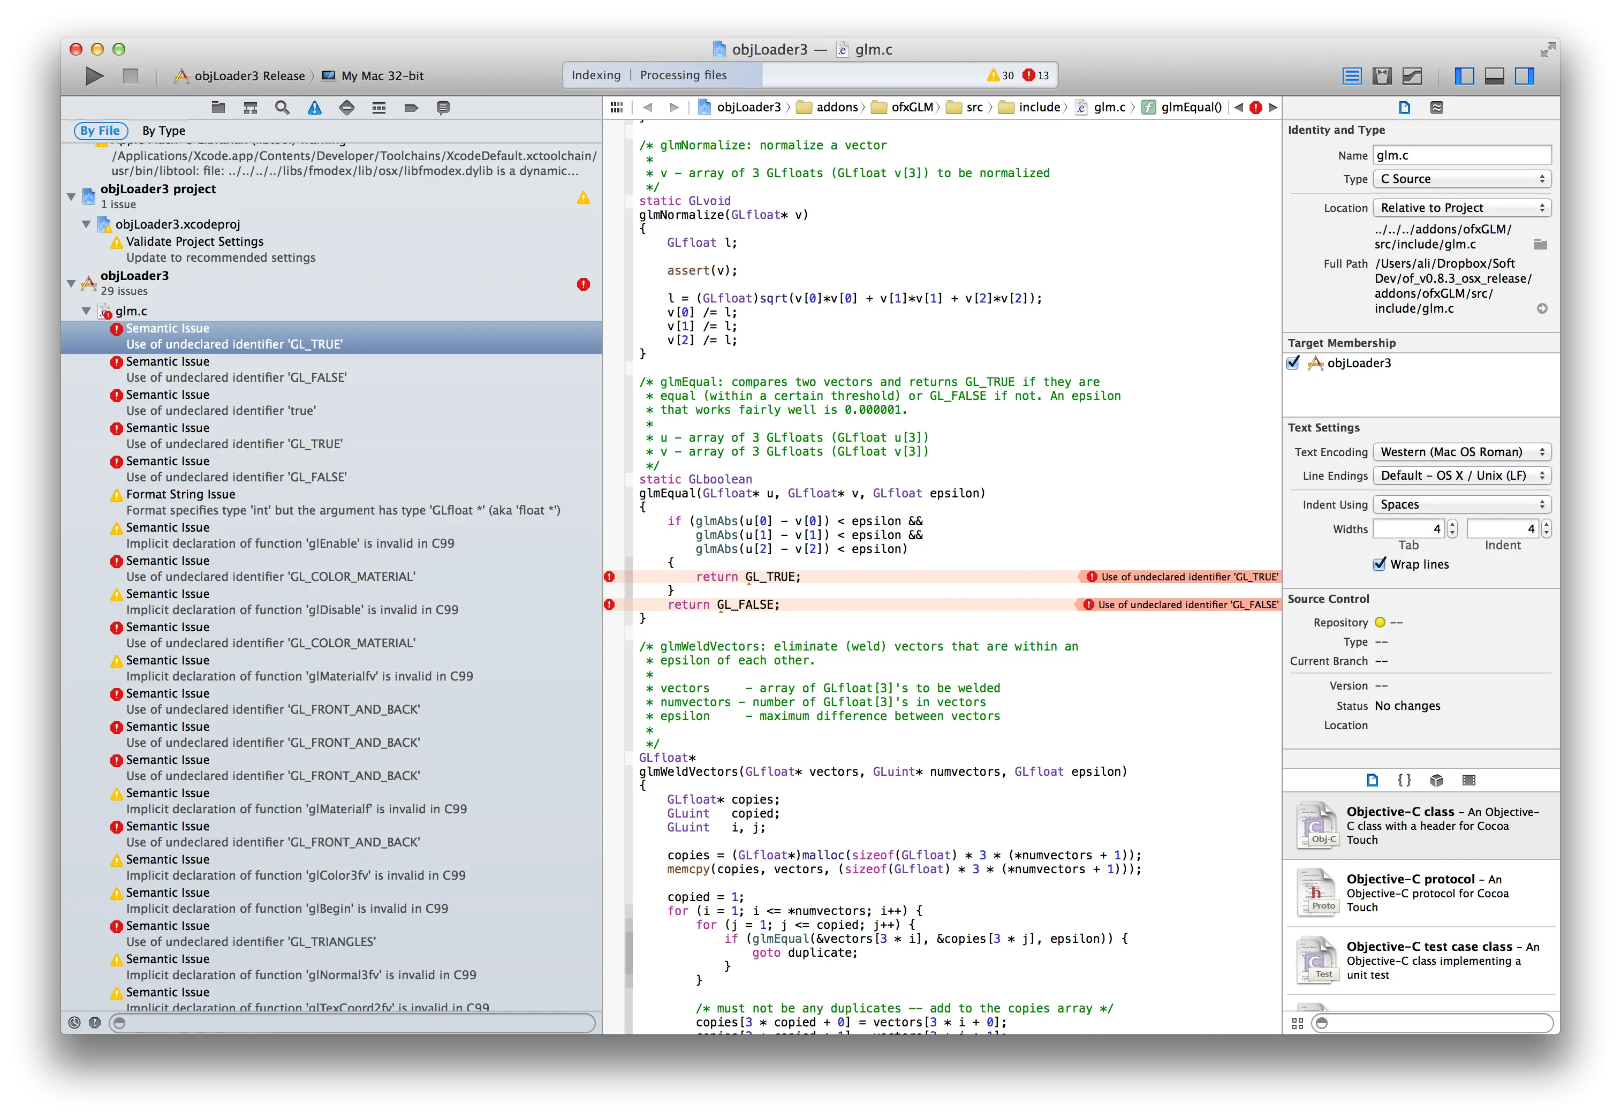Open the related items grid menu
1621x1119 pixels.
[617, 107]
